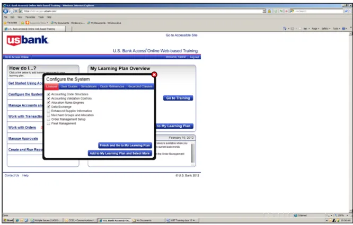Click the Go to Access Online link

point(16,57)
